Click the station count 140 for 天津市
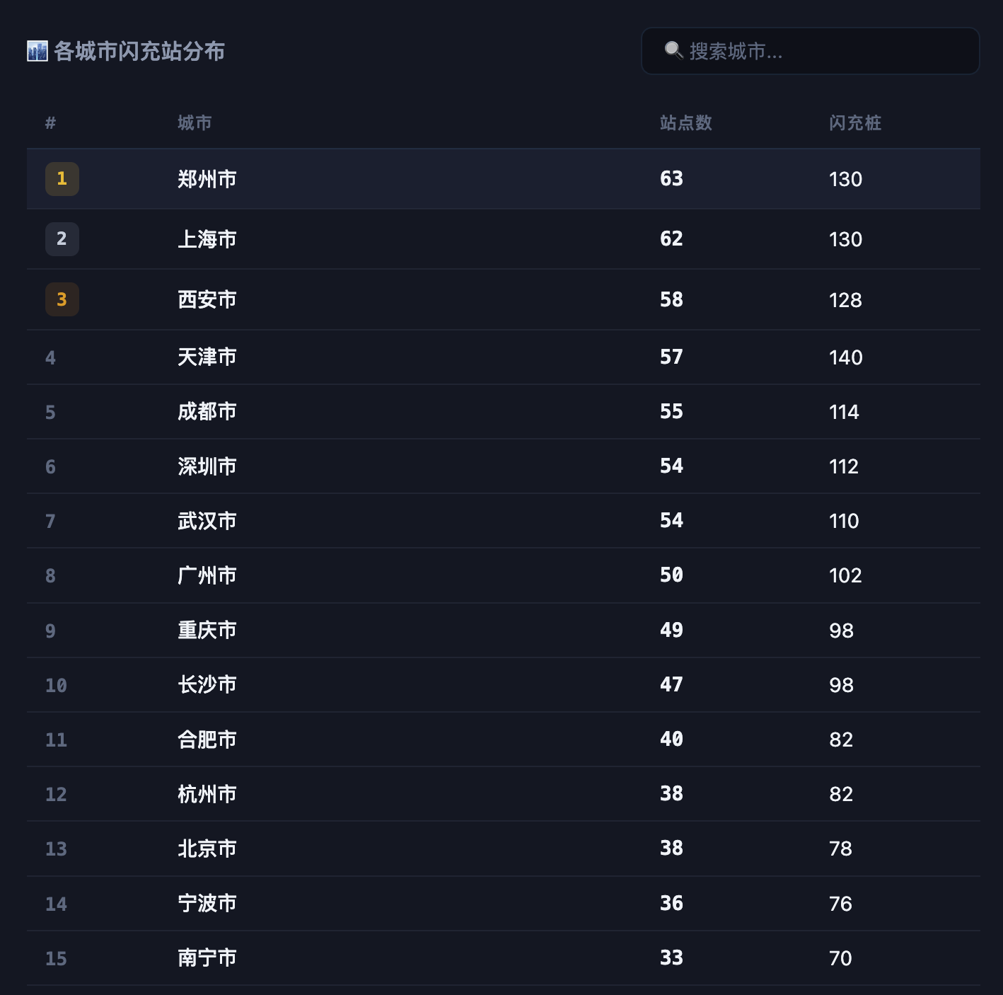The width and height of the screenshot is (1003, 995). tap(845, 357)
